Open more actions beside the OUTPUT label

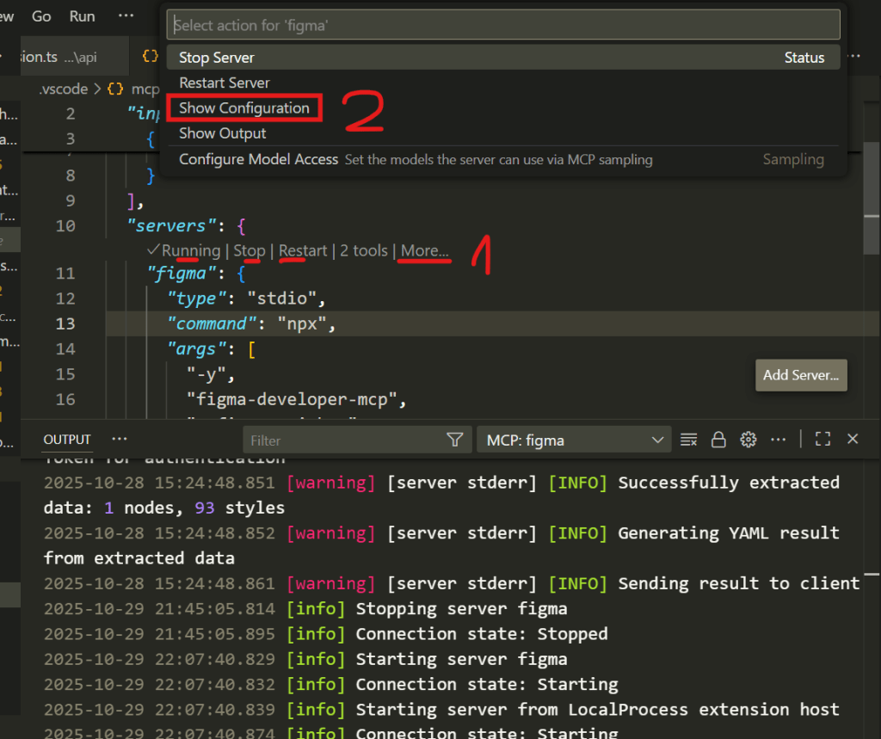[x=119, y=439]
